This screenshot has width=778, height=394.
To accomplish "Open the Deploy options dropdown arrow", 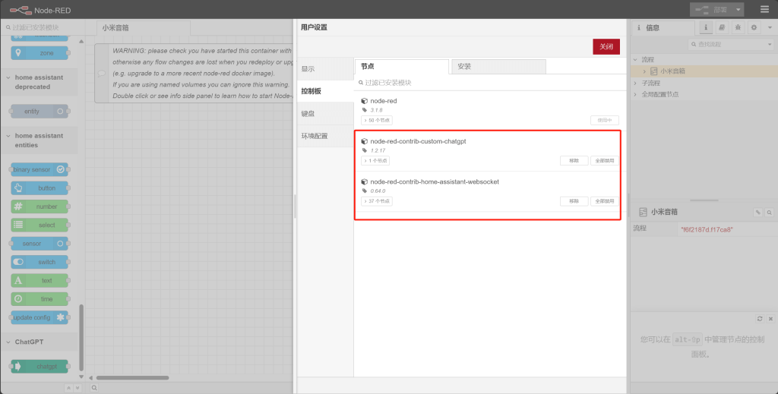I will tap(738, 9).
